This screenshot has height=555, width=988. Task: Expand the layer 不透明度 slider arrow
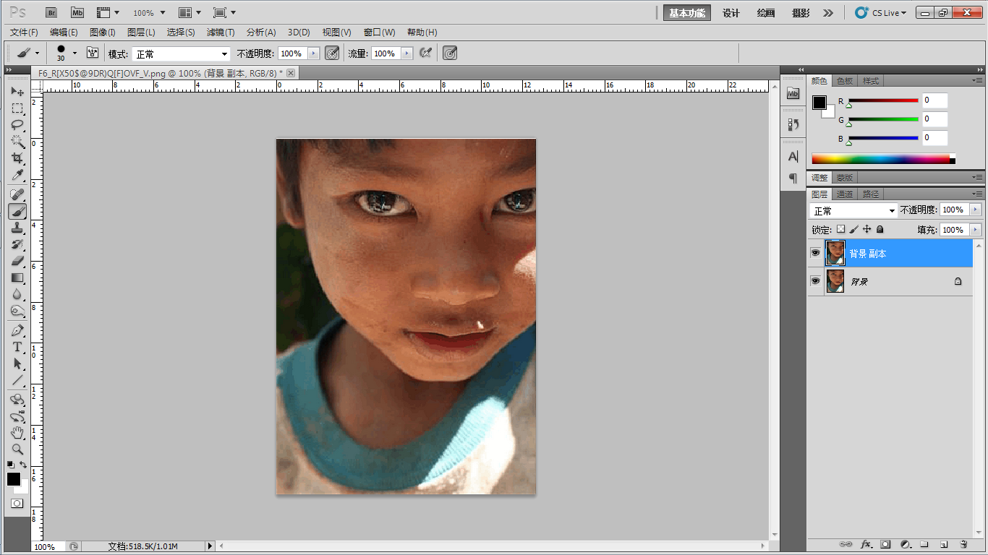tap(975, 210)
